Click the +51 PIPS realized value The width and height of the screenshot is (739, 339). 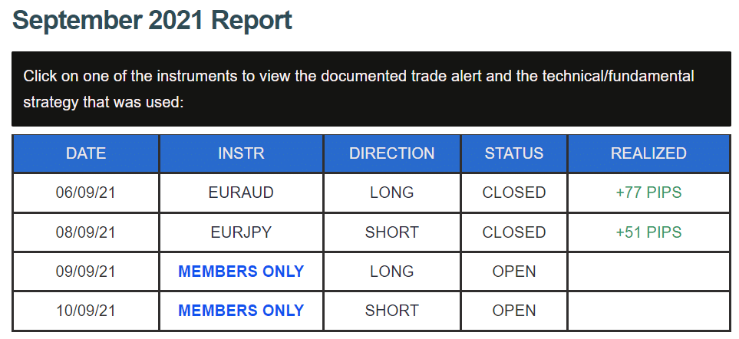648,232
